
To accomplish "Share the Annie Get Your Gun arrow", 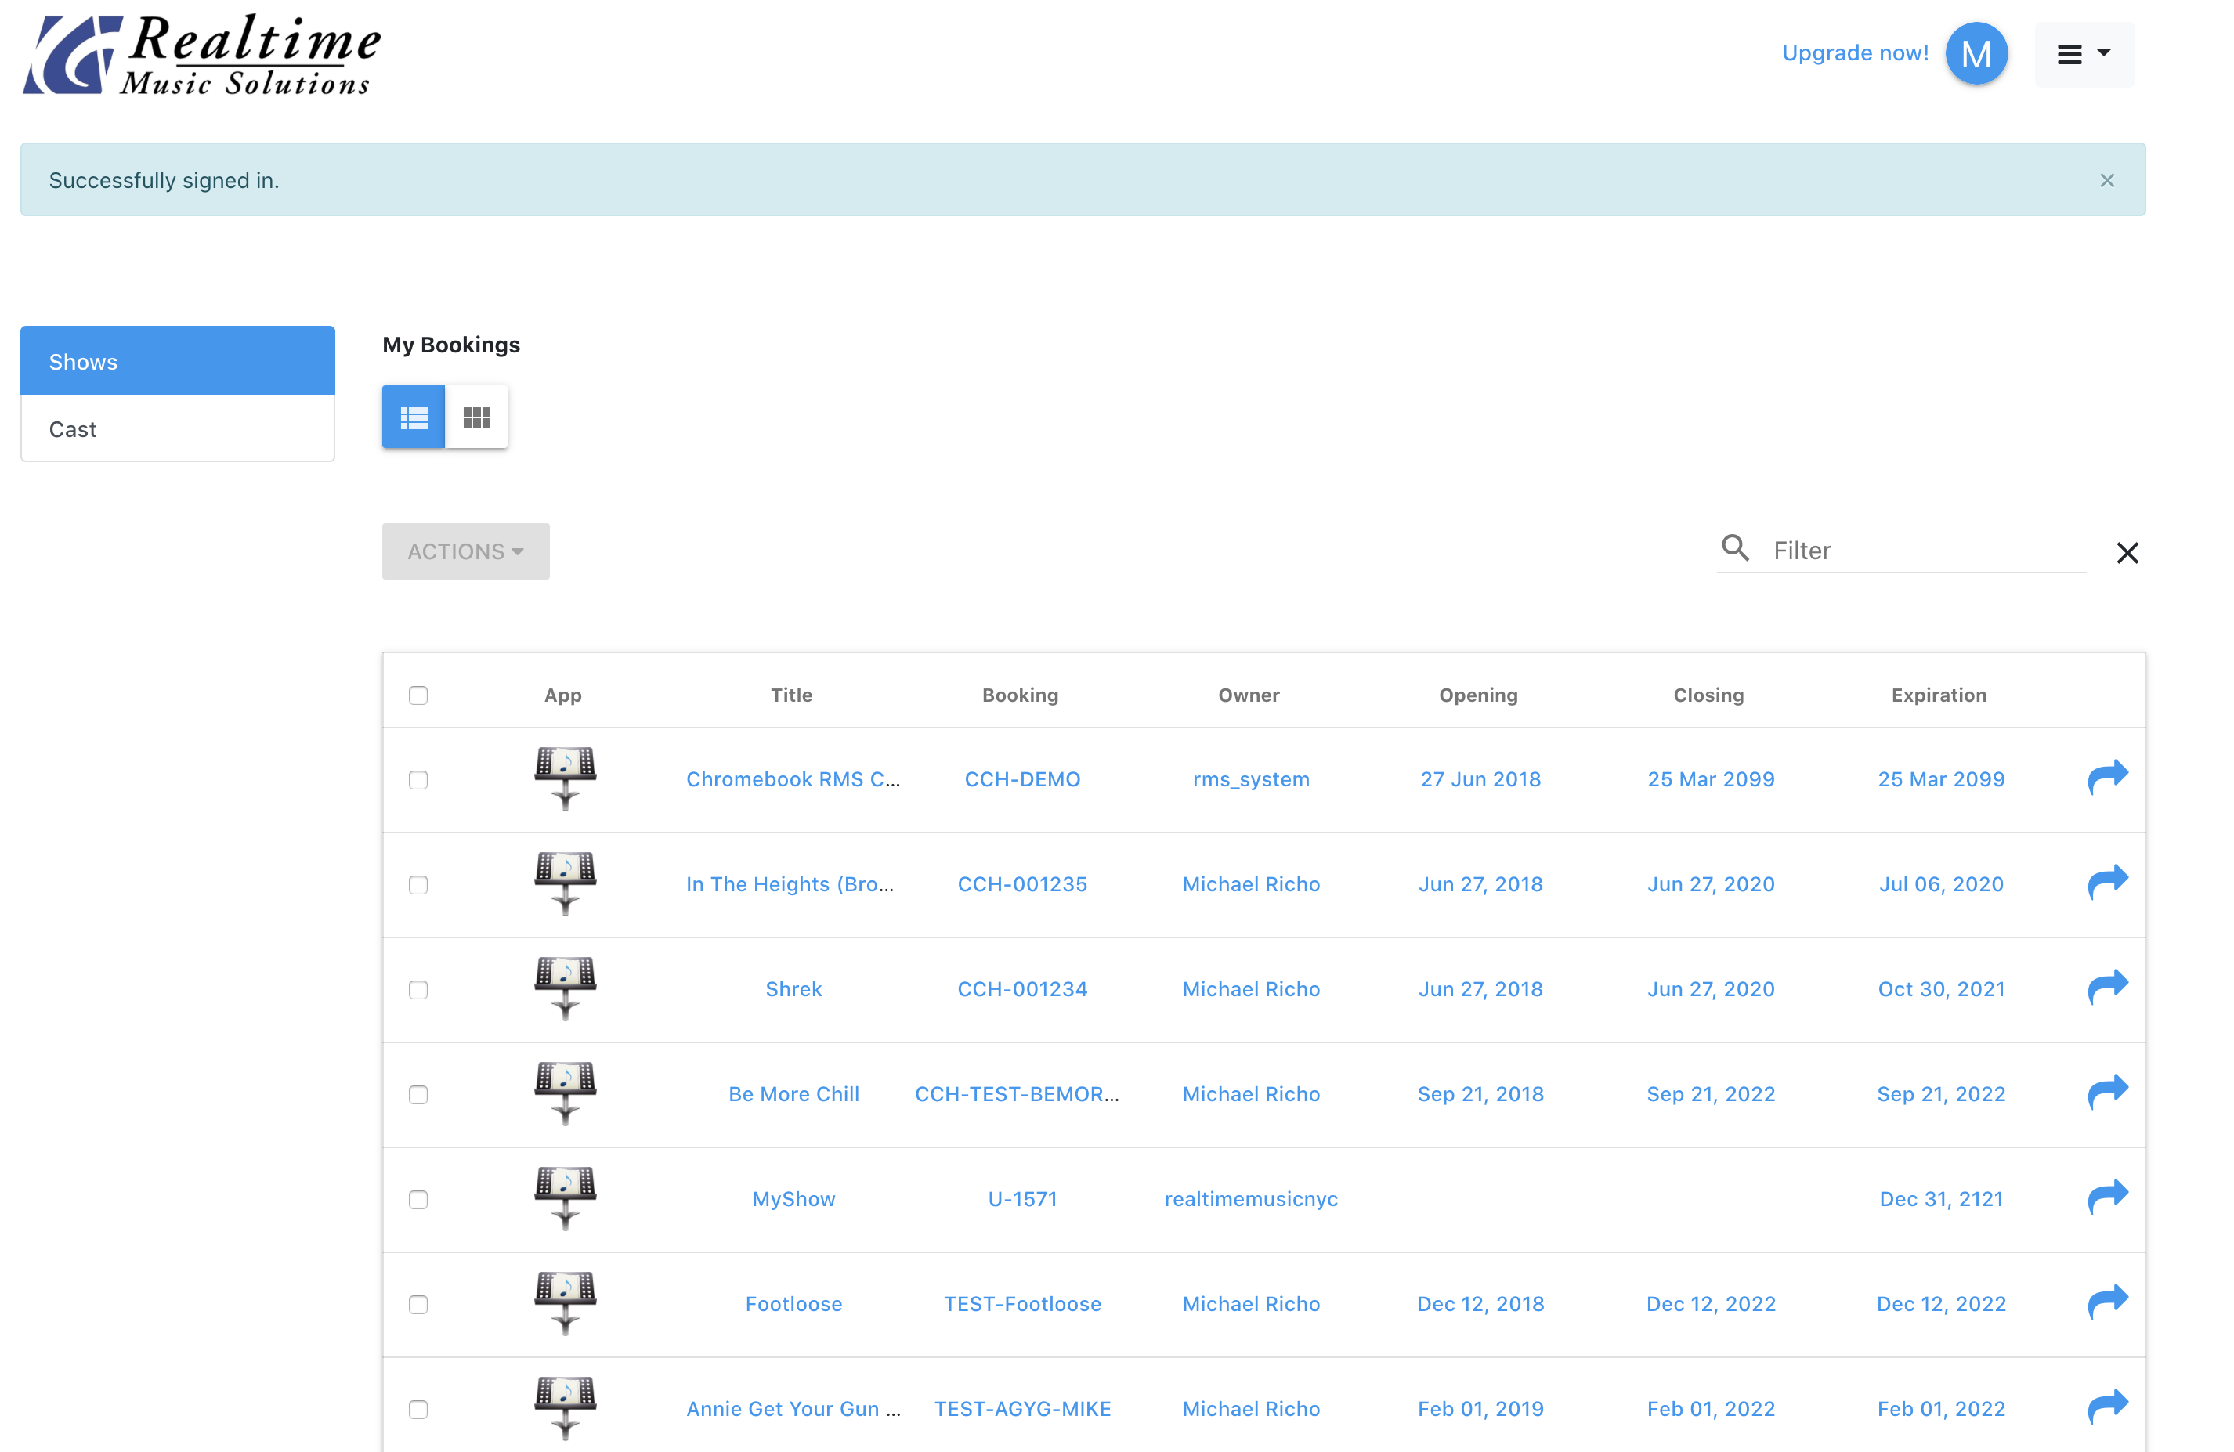I will coord(2107,1408).
